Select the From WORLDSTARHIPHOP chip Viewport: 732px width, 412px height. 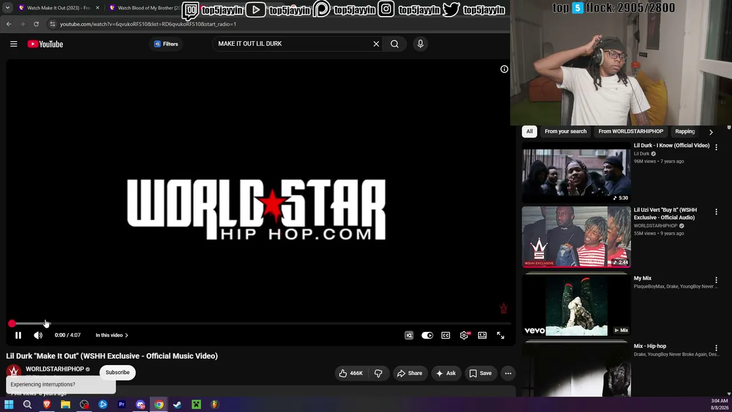631,132
